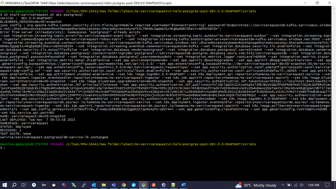Open Google Chrome from the taskbar
Viewport: 336px width, 189px height.
pos(124,185)
